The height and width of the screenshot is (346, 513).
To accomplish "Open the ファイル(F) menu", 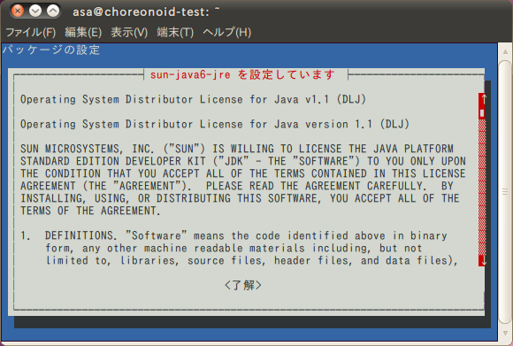I will 31,33.
